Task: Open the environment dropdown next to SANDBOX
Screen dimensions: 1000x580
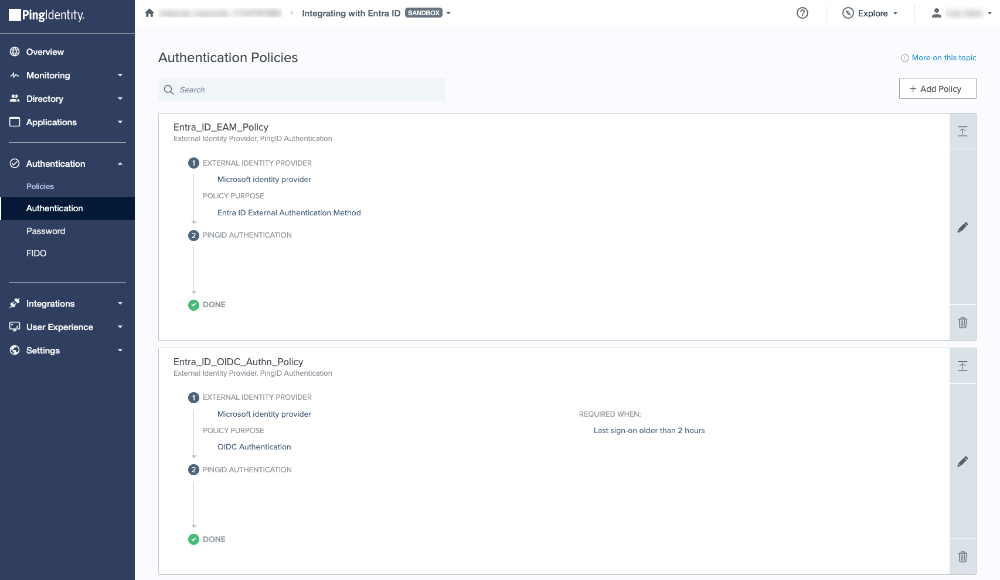Action: click(448, 13)
